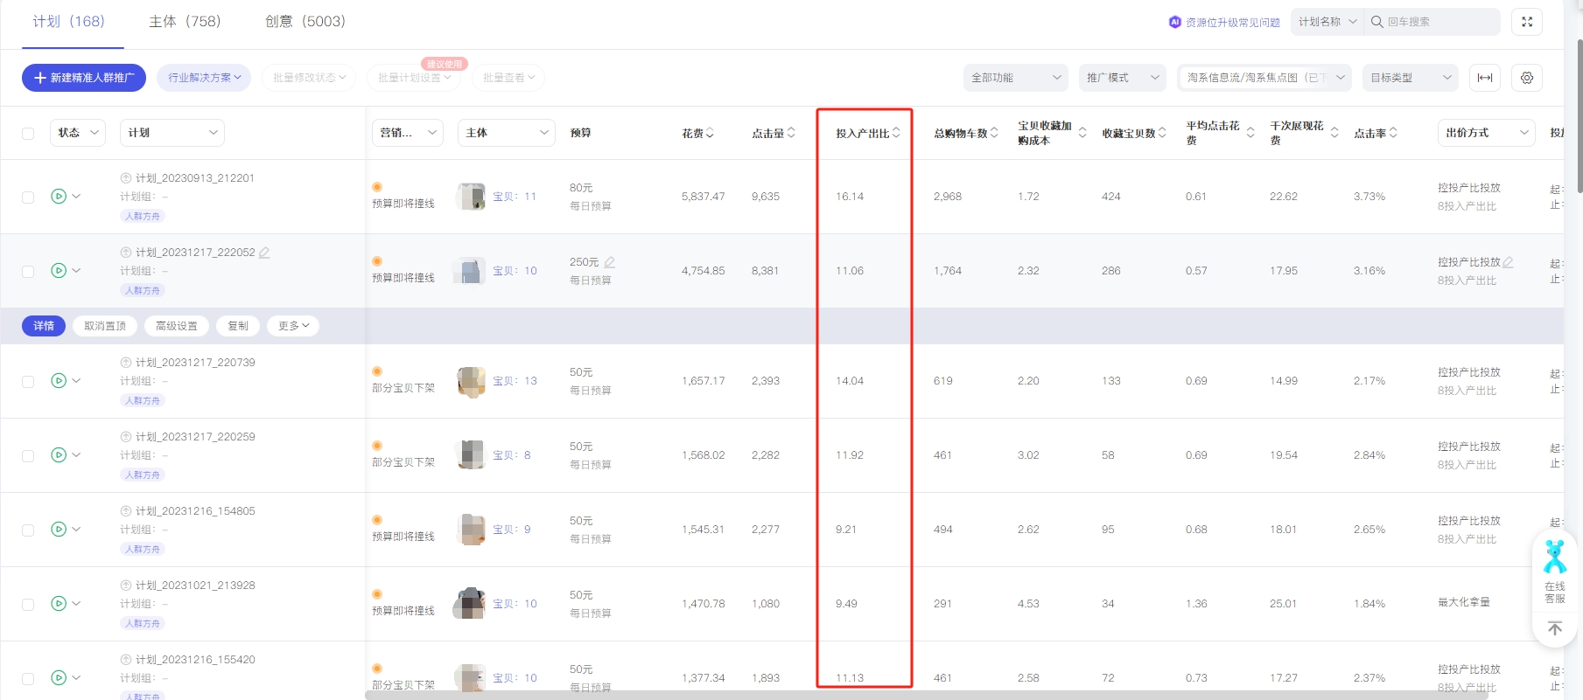The width and height of the screenshot is (1583, 700).
Task: Click the column width adjust icon
Action: [1485, 78]
